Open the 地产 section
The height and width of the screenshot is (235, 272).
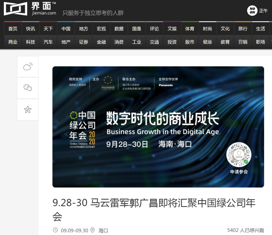pyautogui.click(x=66, y=42)
